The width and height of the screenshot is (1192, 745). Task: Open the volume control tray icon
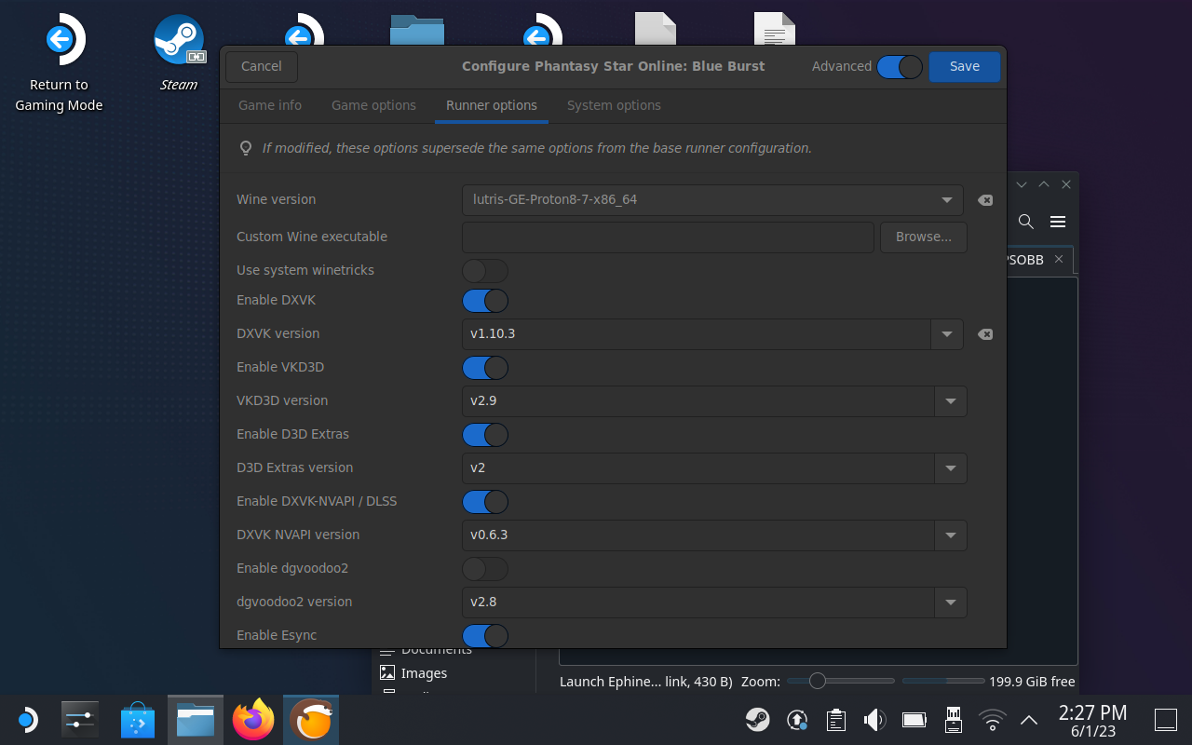(874, 720)
